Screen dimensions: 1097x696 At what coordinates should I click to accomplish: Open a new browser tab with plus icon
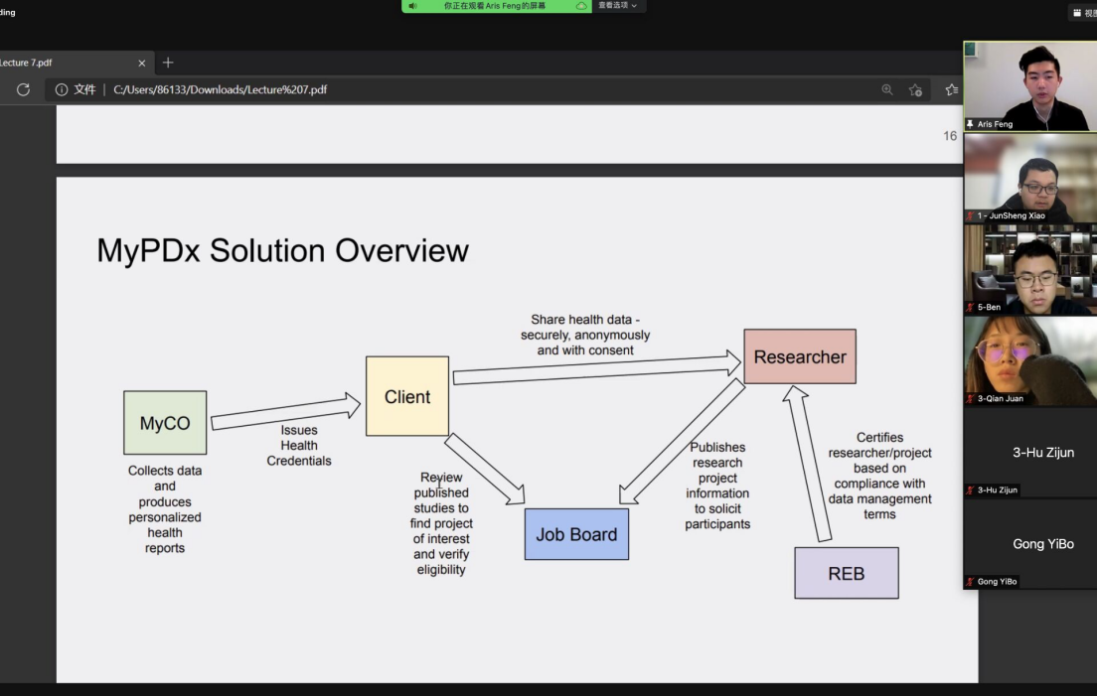(x=168, y=63)
